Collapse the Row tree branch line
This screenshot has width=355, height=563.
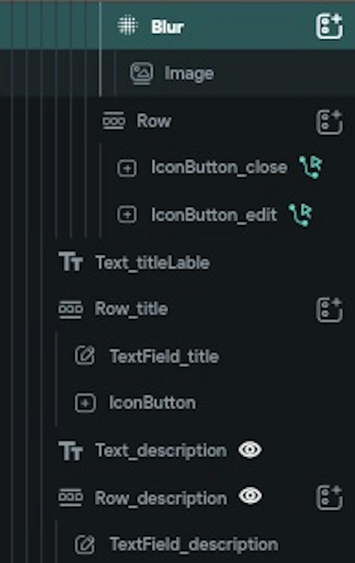[x=100, y=190]
